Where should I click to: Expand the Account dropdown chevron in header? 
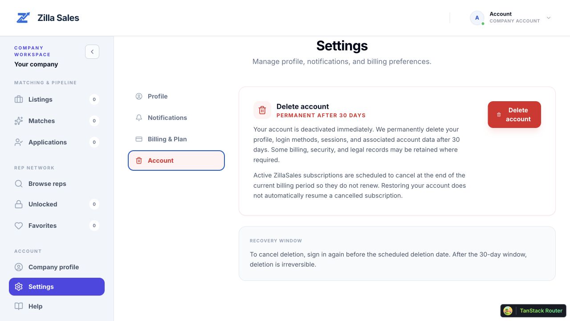(x=549, y=18)
